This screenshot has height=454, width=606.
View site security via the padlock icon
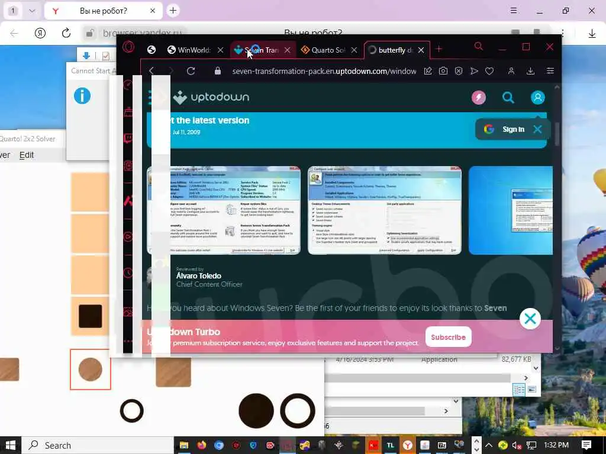(218, 71)
